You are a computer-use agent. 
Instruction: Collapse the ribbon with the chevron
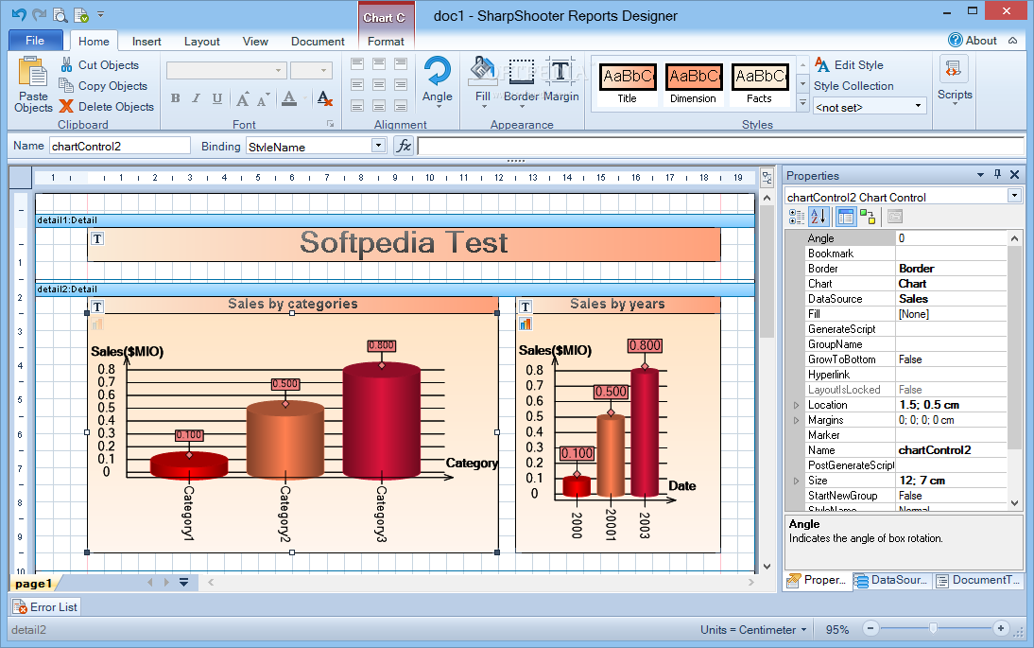[x=1012, y=41]
